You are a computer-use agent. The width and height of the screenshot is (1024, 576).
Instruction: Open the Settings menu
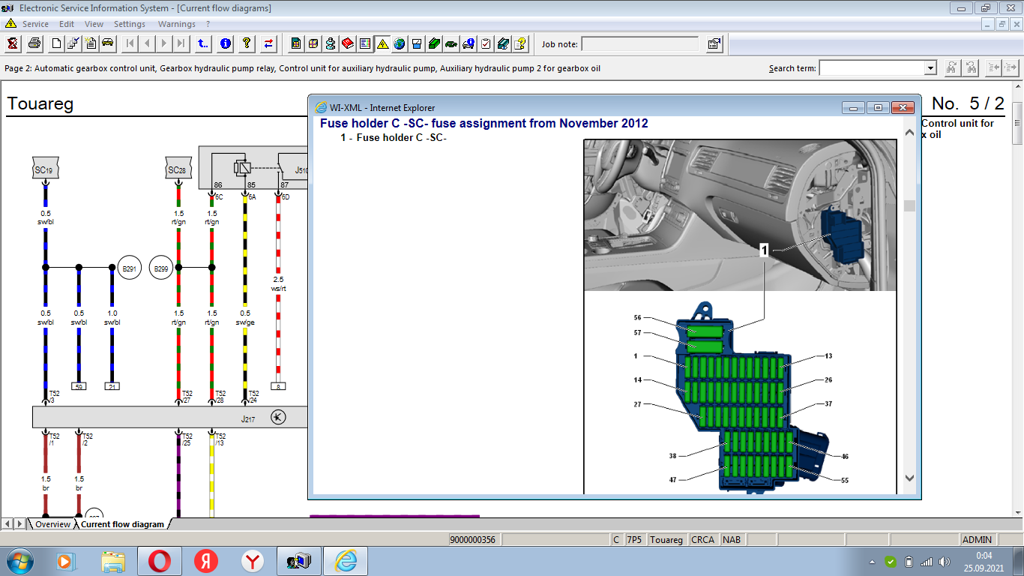point(130,24)
